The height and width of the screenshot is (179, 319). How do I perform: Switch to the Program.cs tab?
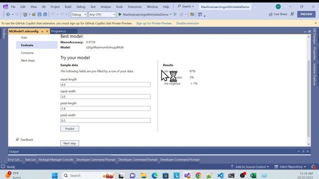click(x=59, y=31)
